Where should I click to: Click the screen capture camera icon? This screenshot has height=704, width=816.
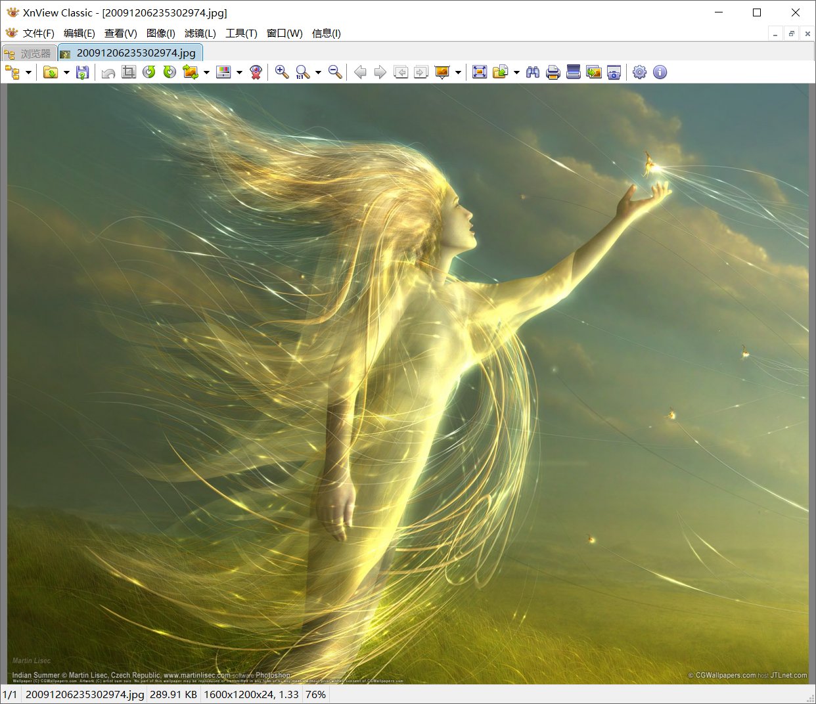(614, 72)
